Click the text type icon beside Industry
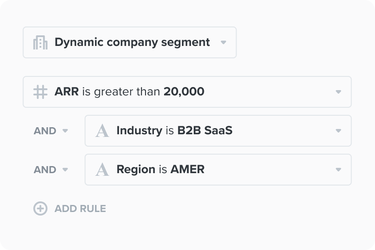 (102, 131)
